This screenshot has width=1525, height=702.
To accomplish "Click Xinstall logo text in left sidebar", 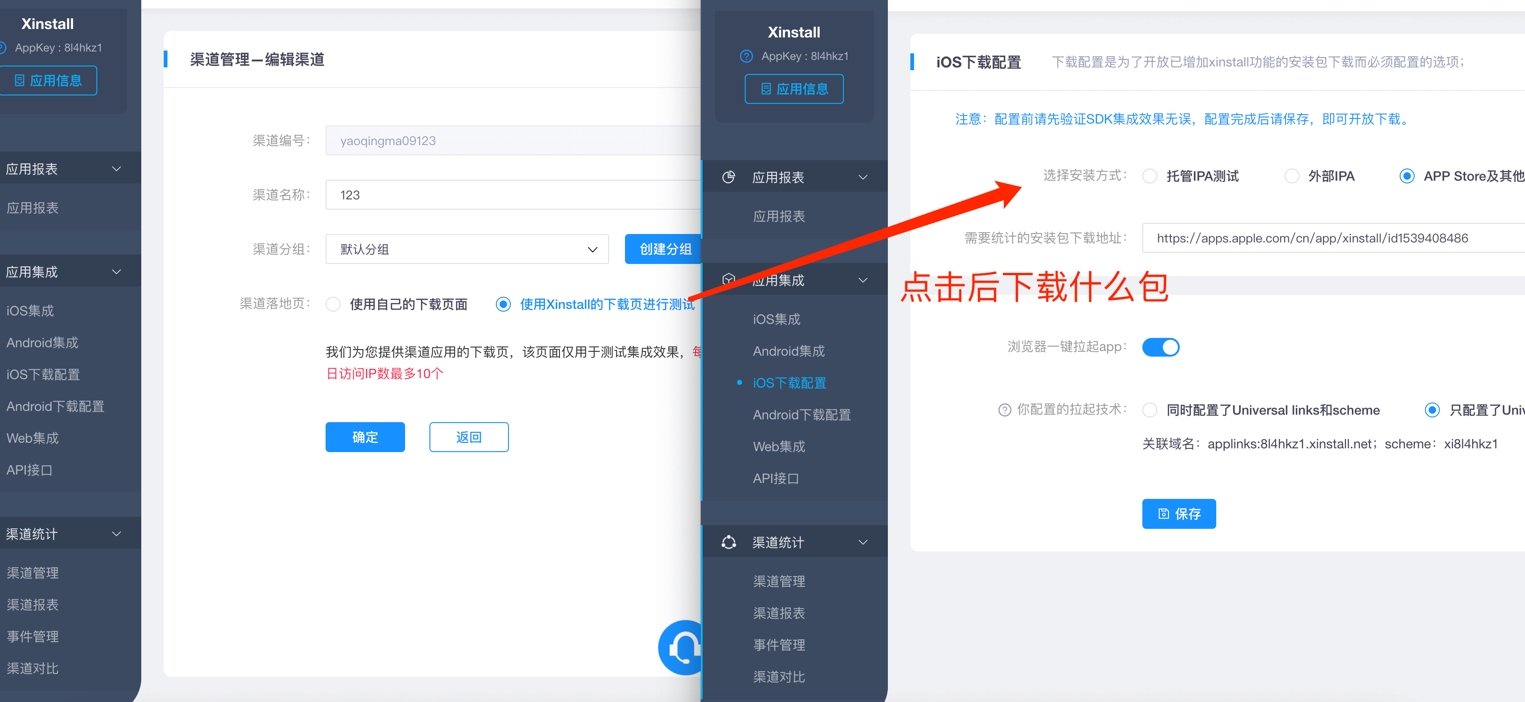I will tap(47, 24).
